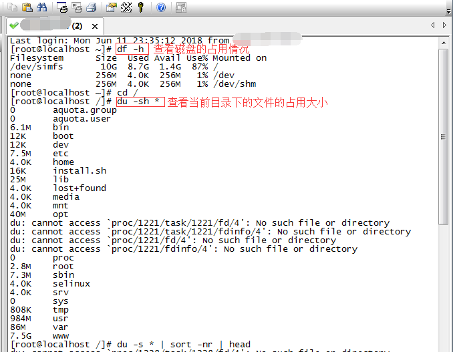Click the '/dev/simfs' filesystem entry

[36, 67]
